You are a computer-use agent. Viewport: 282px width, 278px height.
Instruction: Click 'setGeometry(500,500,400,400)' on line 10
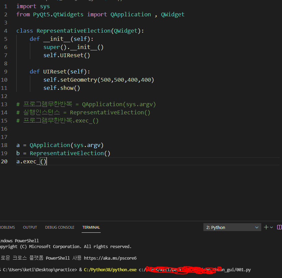(107, 80)
